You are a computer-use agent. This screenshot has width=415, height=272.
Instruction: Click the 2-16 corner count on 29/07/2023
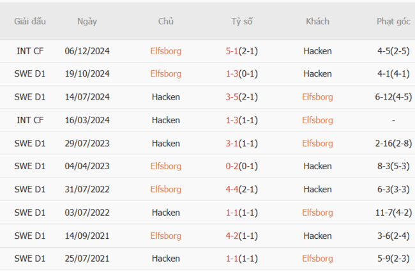(x=384, y=143)
